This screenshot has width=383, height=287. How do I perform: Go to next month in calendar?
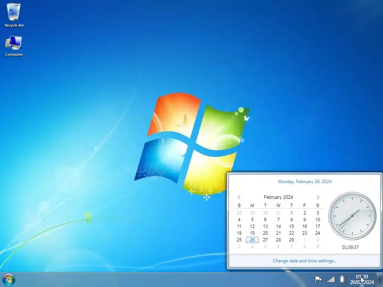click(x=318, y=197)
